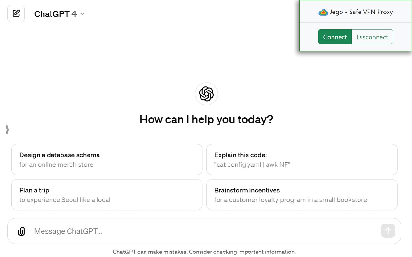Click the 'How can I help you today?' heading
This screenshot has height=257, width=412.
pyautogui.click(x=206, y=120)
